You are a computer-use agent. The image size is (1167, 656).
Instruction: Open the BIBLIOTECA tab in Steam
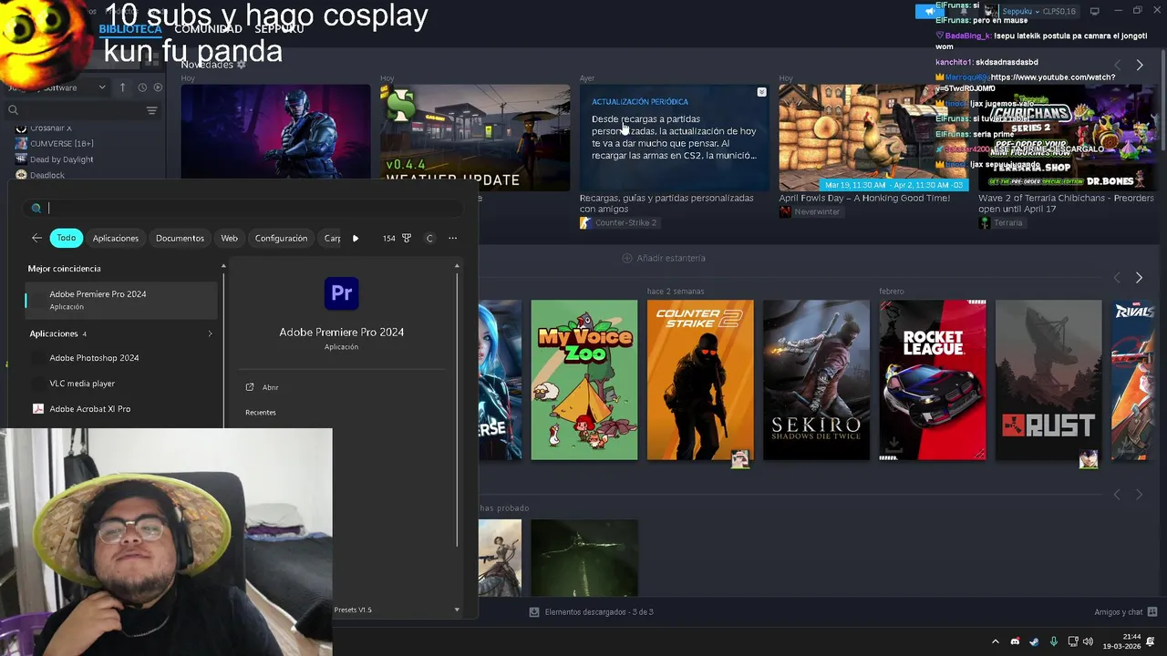pos(130,29)
